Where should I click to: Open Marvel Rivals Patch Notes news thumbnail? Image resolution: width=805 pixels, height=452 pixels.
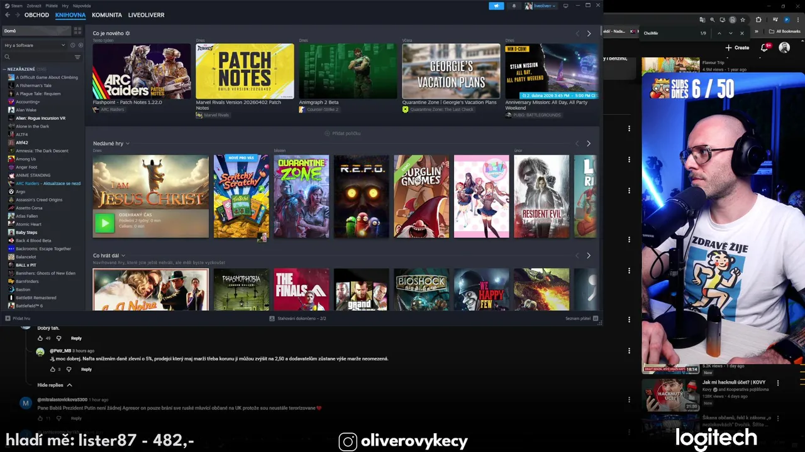pyautogui.click(x=245, y=71)
